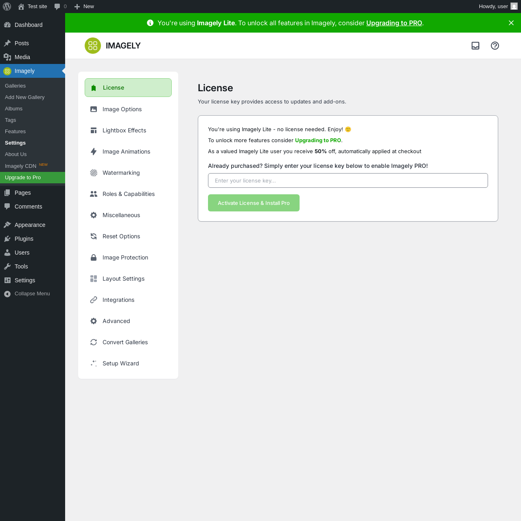
Task: Dismiss the Imagely Lite upgrade banner
Action: pos(511,23)
